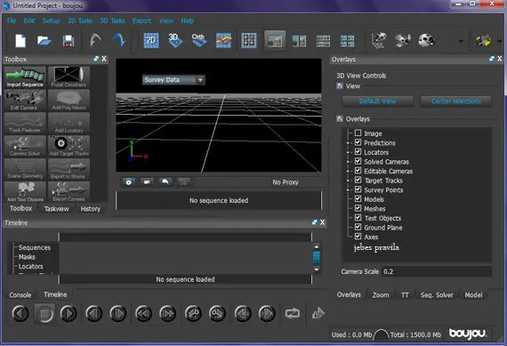Open the 2D Tasks menu
Screen dimensions: 507x346
[x=80, y=20]
